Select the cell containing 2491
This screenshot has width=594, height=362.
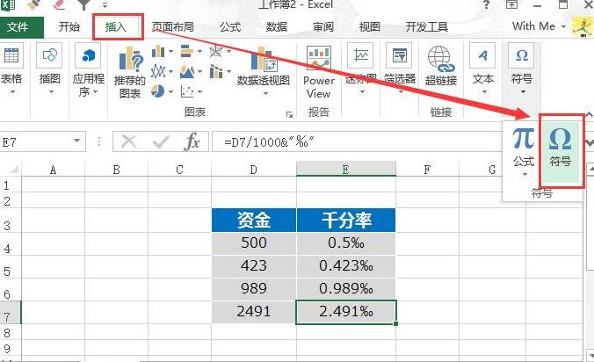pyautogui.click(x=253, y=312)
